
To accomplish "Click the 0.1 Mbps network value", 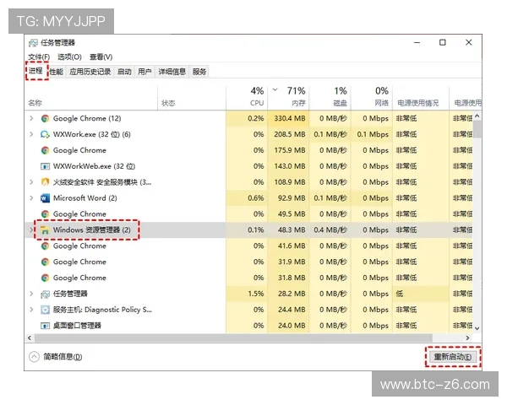I will [373, 134].
